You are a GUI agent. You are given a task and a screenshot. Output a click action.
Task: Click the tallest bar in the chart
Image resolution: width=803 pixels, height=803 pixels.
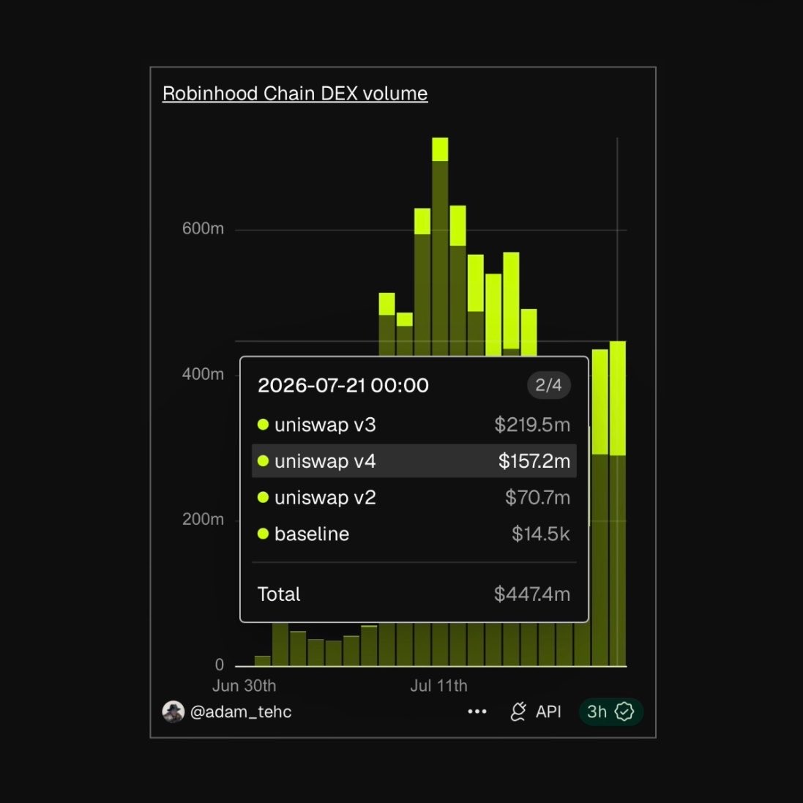tap(440, 246)
